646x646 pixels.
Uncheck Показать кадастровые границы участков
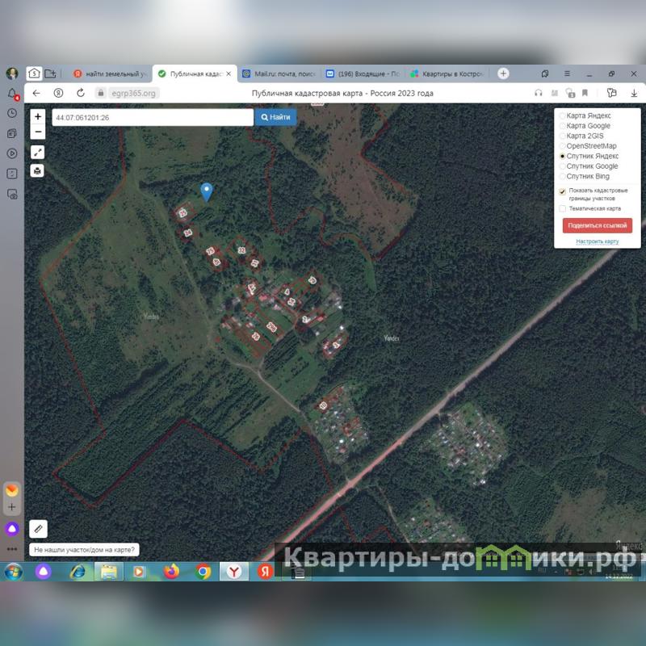pos(563,191)
